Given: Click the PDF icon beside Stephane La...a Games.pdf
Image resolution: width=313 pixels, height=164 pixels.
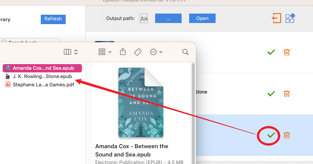Looking at the screenshot, I should coord(8,84).
